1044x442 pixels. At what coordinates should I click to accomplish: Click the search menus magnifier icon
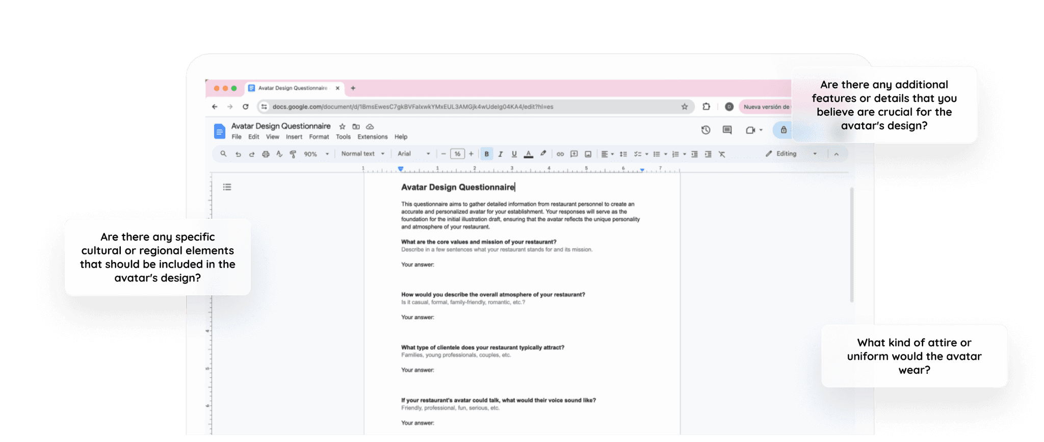pyautogui.click(x=223, y=154)
